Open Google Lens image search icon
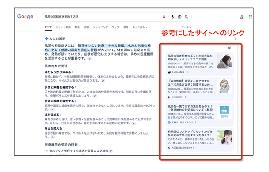 point(179,17)
